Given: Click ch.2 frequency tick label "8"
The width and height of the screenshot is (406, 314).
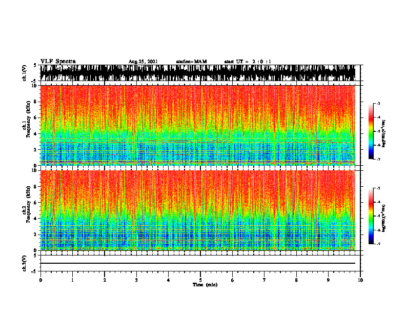Looking at the screenshot, I should [x=36, y=187].
